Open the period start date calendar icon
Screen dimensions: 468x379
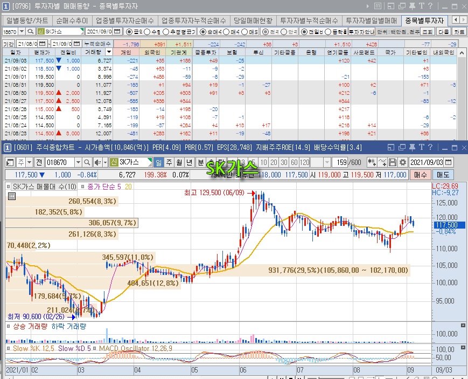coord(43,44)
